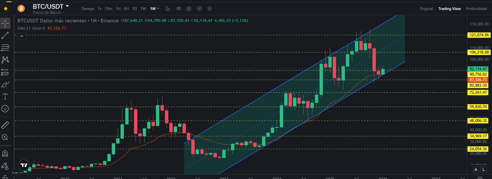Click the 121,074.96 price label
This screenshot has width=492, height=179.
point(479,36)
